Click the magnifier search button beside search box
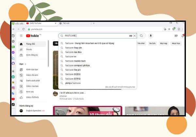This screenshot has height=137, width=196. coord(141,36)
